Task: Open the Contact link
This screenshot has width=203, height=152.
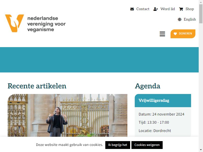Action: 143,9
